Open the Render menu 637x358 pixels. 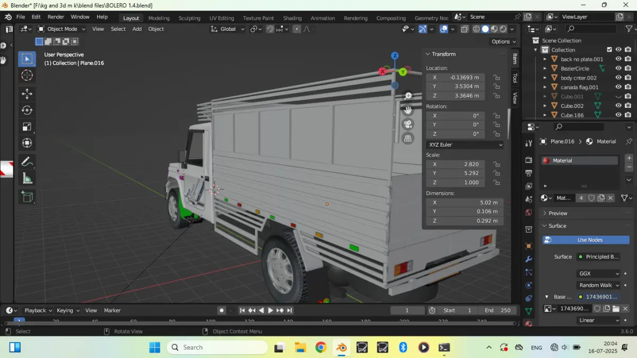tap(56, 17)
